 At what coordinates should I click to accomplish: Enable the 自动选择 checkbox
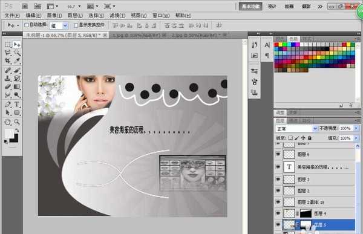point(27,25)
